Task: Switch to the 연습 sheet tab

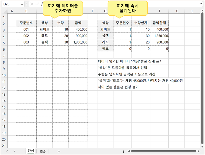Action: coord(43,151)
